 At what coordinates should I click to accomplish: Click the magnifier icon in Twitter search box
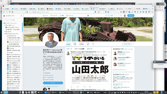[121, 16]
